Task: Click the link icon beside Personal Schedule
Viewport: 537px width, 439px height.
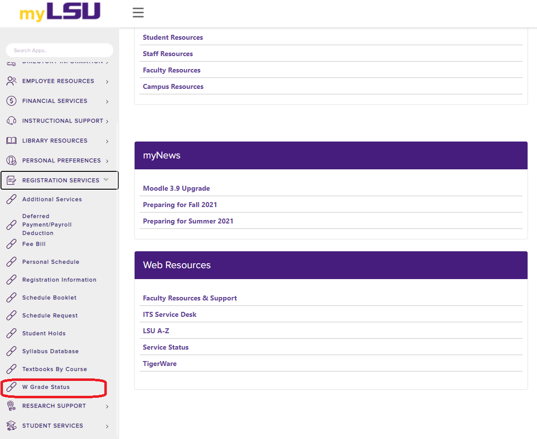Action: tap(11, 262)
